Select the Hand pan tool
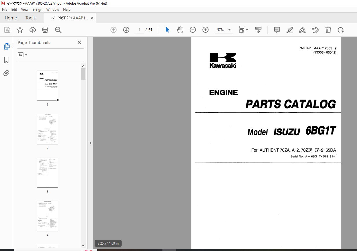Screen dimensions: 357x251 (x=180, y=30)
